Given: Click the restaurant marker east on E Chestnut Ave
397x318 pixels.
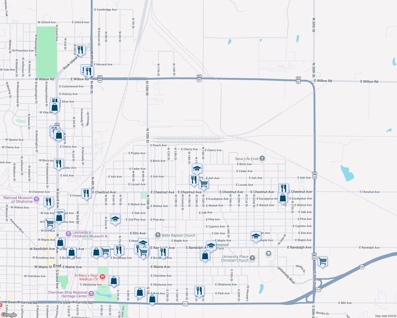Looking at the screenshot, I should [283, 188].
